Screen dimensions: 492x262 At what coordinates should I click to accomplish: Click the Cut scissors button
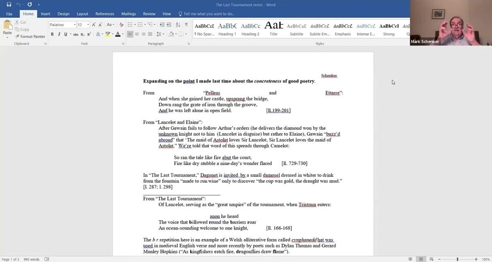pos(20,23)
